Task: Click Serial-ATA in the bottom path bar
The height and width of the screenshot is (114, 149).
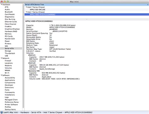Action: (36, 112)
